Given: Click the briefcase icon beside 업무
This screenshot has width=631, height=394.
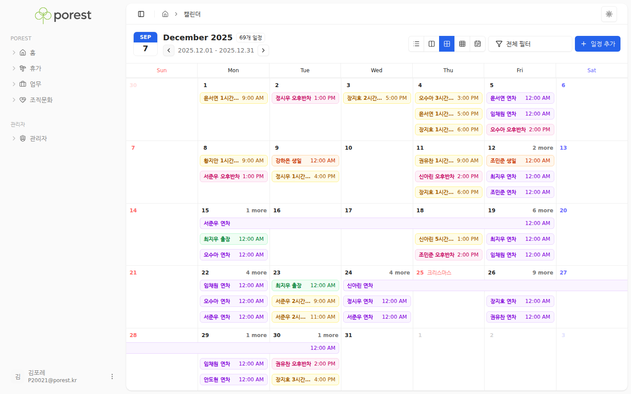Looking at the screenshot, I should 23,84.
